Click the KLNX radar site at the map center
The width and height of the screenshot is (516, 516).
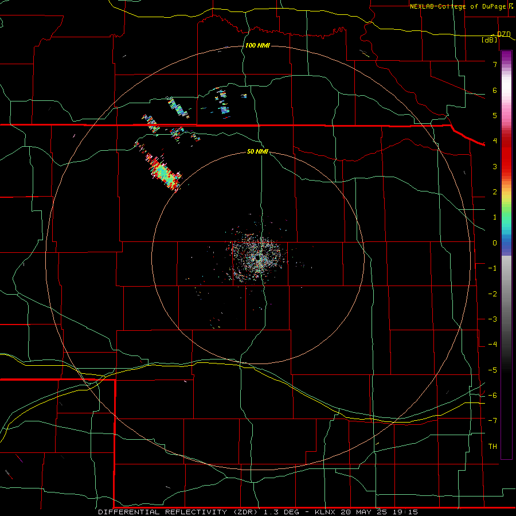tap(257, 257)
